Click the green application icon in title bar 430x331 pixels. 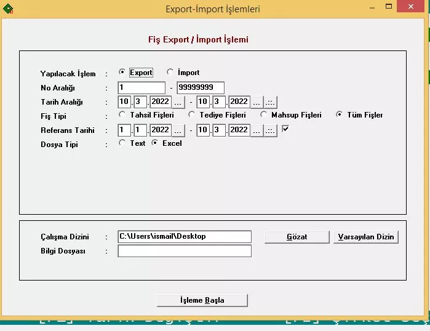tap(8, 9)
